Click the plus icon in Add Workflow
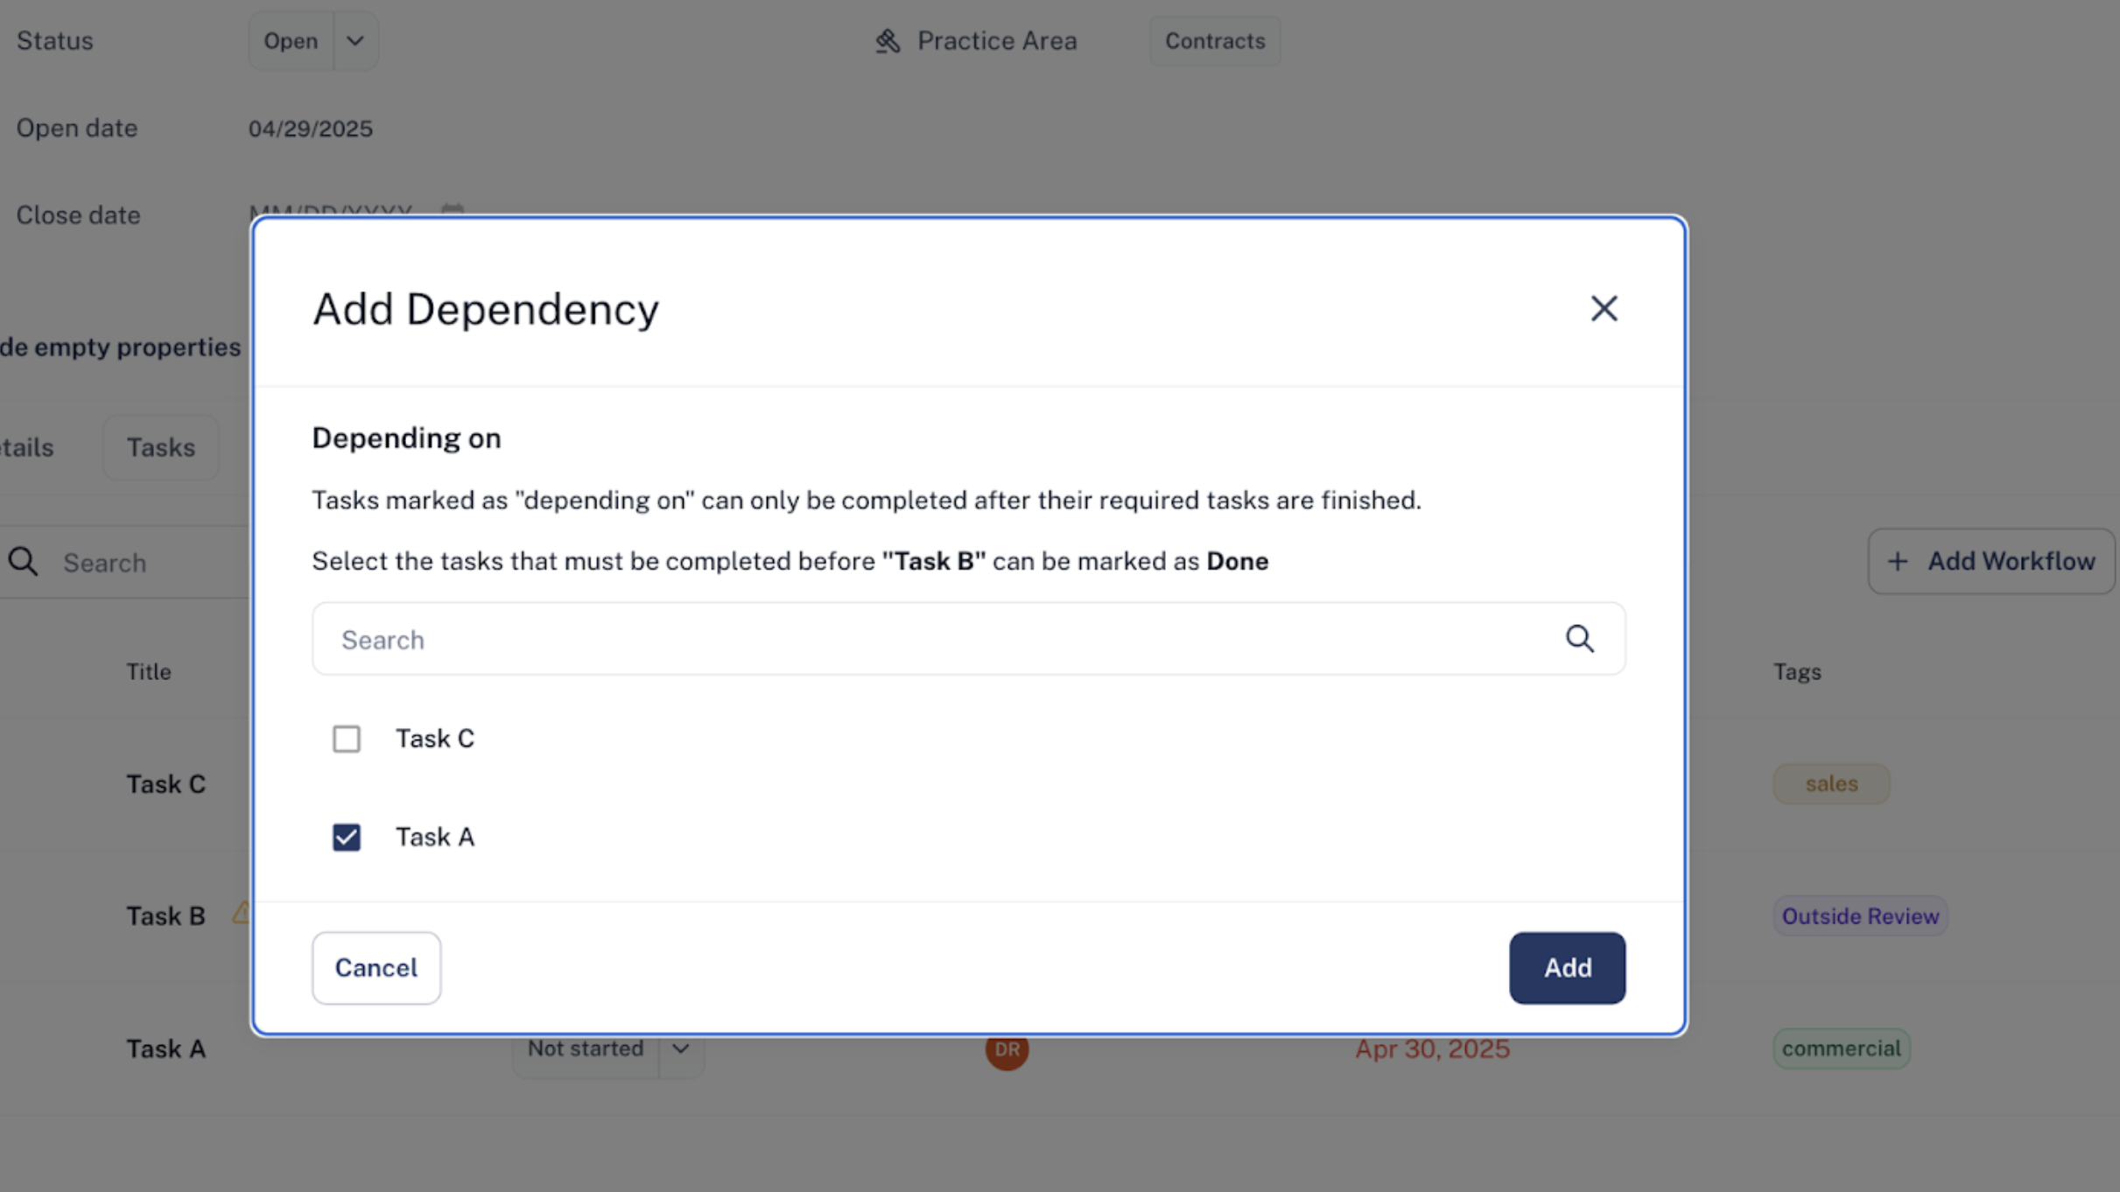 (1897, 561)
